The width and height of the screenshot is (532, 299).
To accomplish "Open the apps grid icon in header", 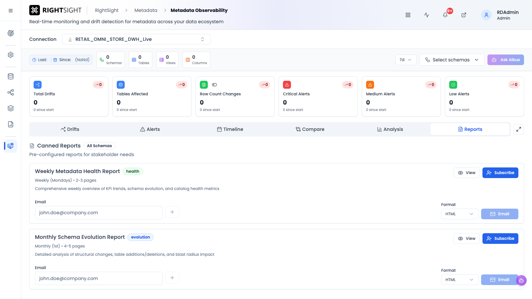I will coord(408,15).
